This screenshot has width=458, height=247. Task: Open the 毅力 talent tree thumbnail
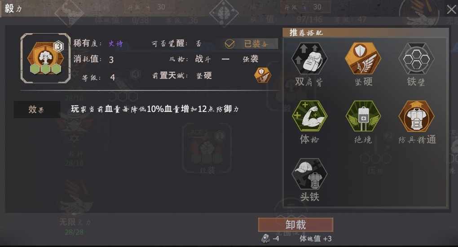[45, 58]
